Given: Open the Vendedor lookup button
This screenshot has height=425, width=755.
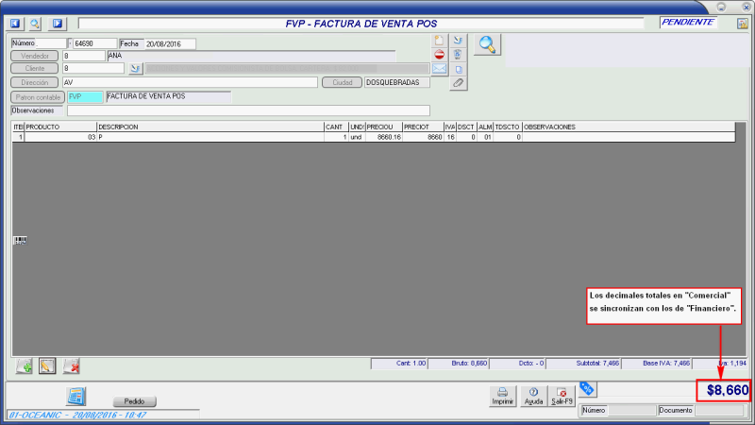Looking at the screenshot, I should click(x=35, y=57).
